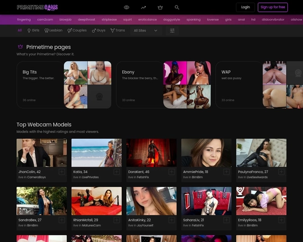303x242 pixels.
Task: Select the Guys category tab
Action: (99, 30)
